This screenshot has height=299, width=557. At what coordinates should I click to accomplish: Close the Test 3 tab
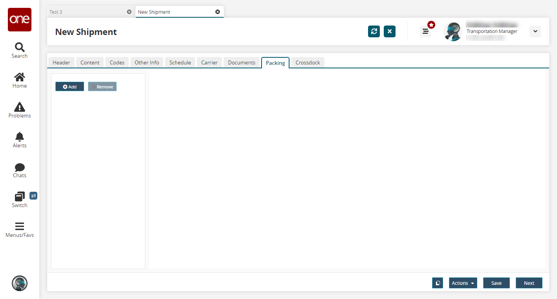tap(129, 12)
